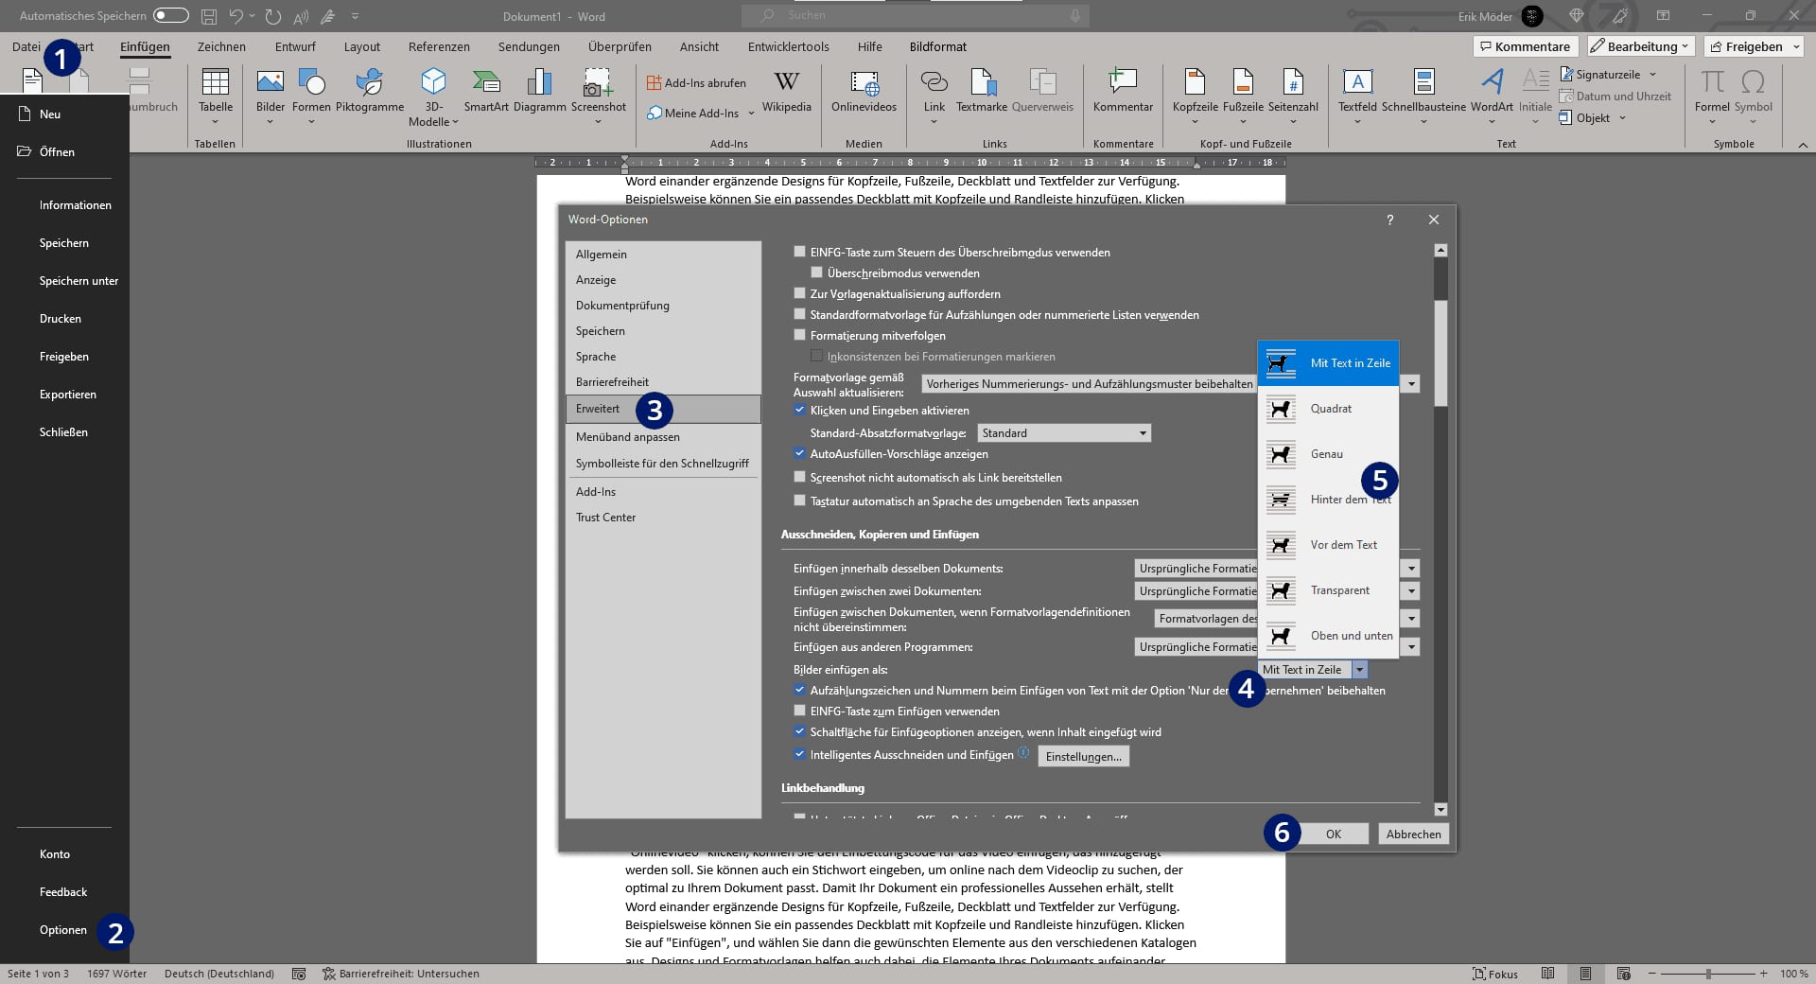Image resolution: width=1816 pixels, height=984 pixels.
Task: Click the Suchen search field
Action: coord(916,16)
